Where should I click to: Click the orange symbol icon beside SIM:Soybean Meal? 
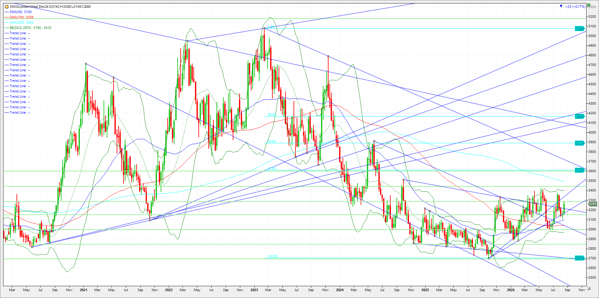point(7,7)
